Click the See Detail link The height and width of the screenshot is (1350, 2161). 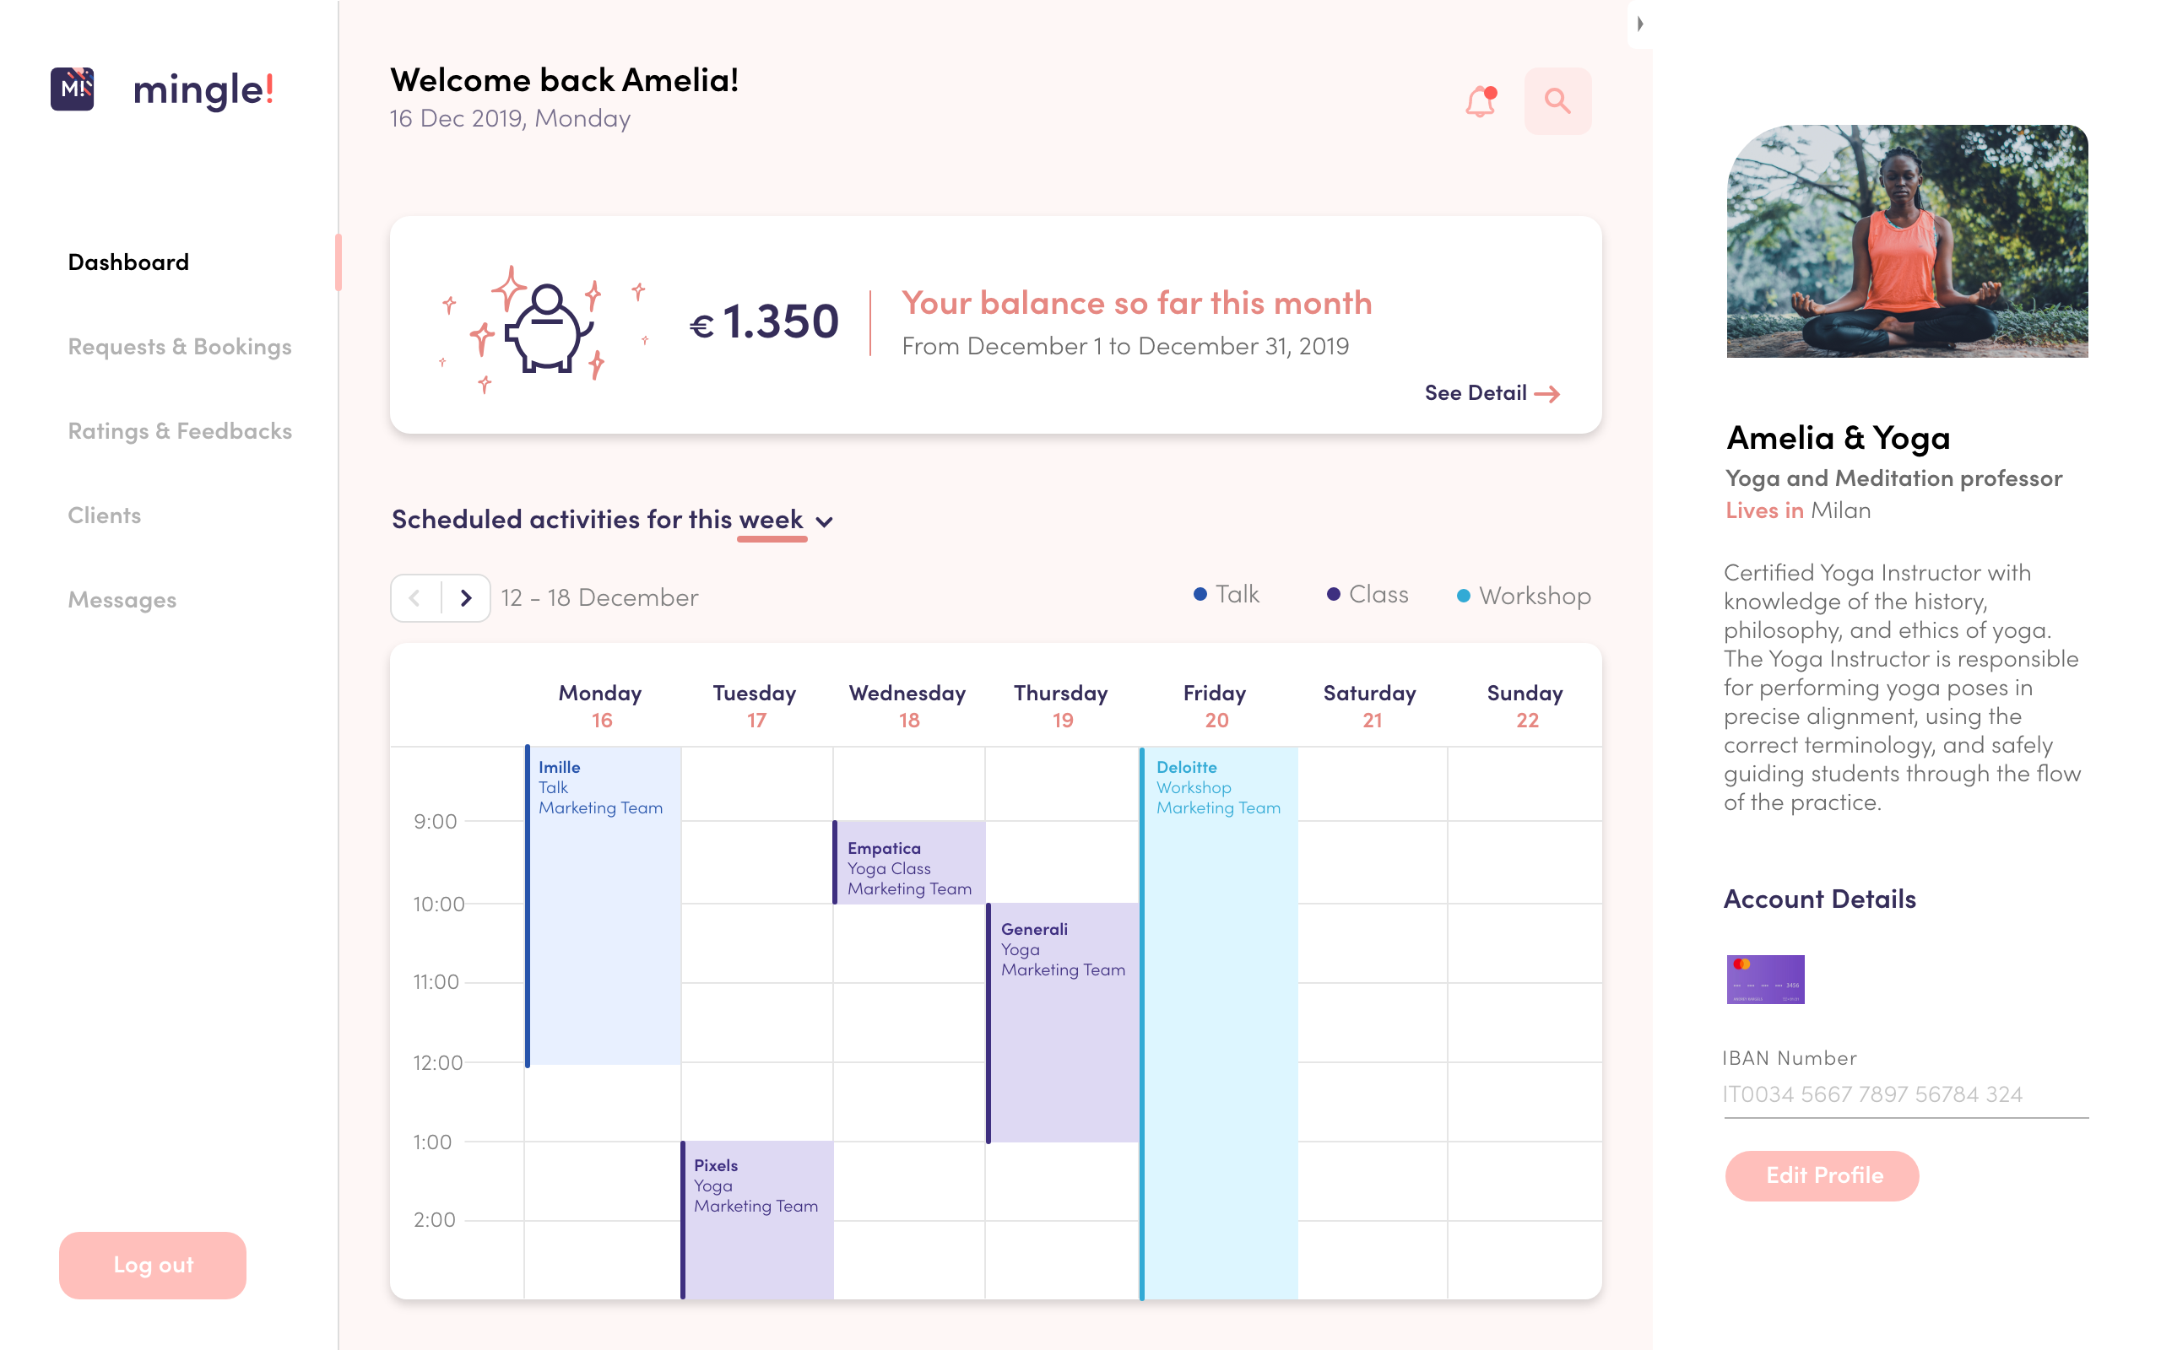[x=1491, y=393]
